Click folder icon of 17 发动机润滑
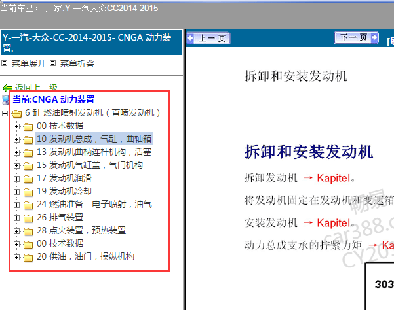The image size is (394, 310). point(28,179)
